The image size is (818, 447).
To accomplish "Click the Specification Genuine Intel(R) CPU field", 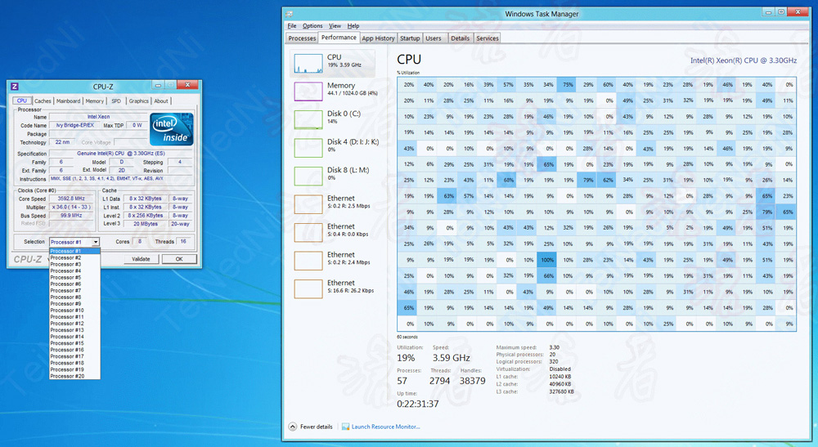I will [x=121, y=154].
